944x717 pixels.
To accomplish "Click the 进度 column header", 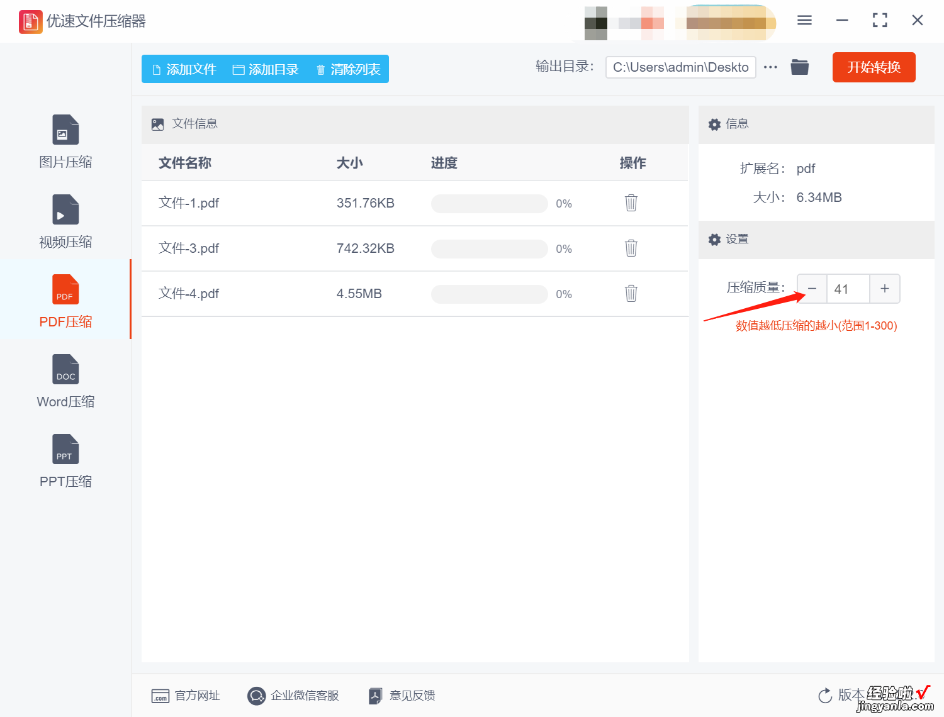I will tap(444, 163).
